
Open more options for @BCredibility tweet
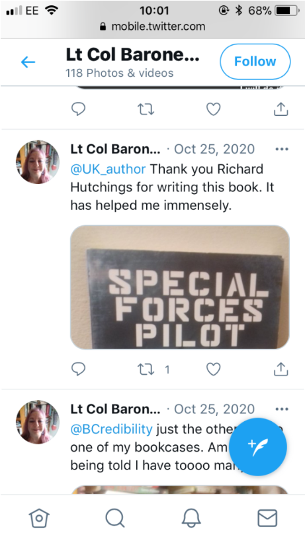click(282, 409)
